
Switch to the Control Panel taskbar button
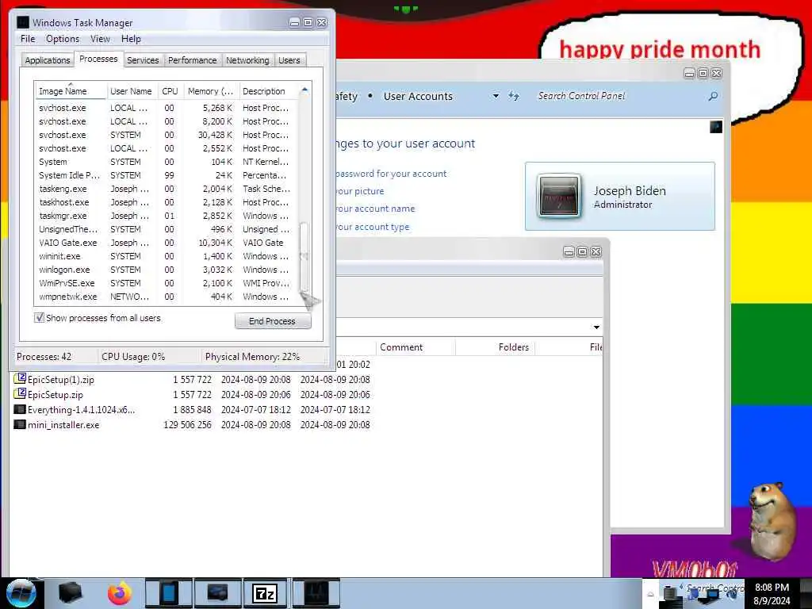217,593
